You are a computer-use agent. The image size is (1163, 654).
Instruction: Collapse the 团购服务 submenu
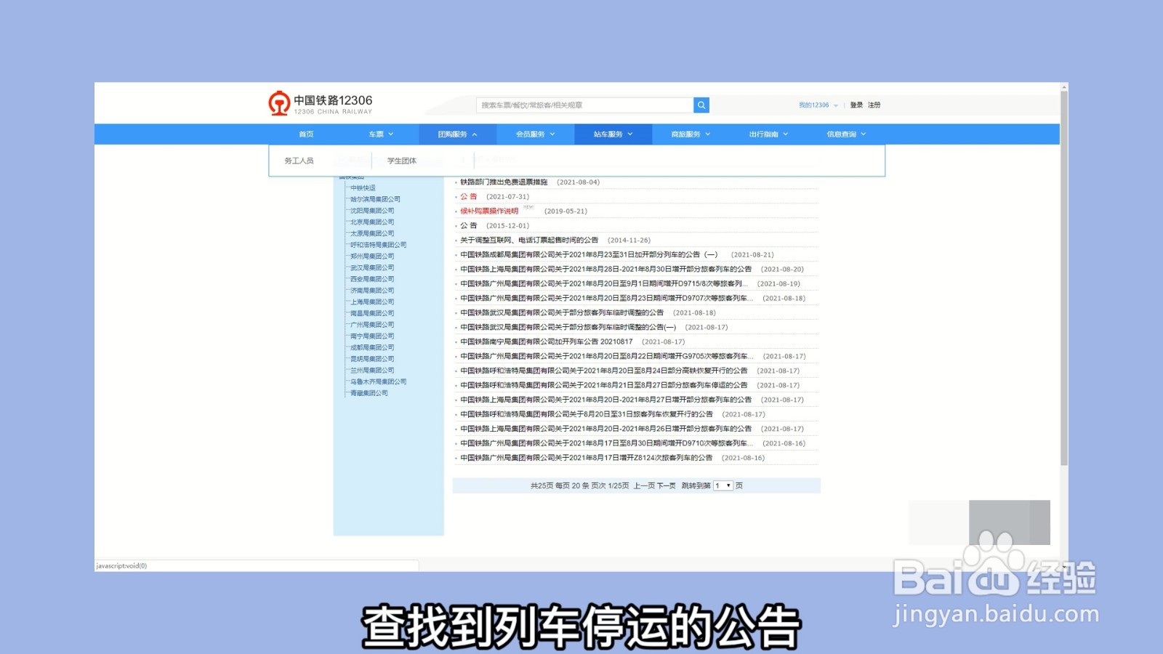456,134
